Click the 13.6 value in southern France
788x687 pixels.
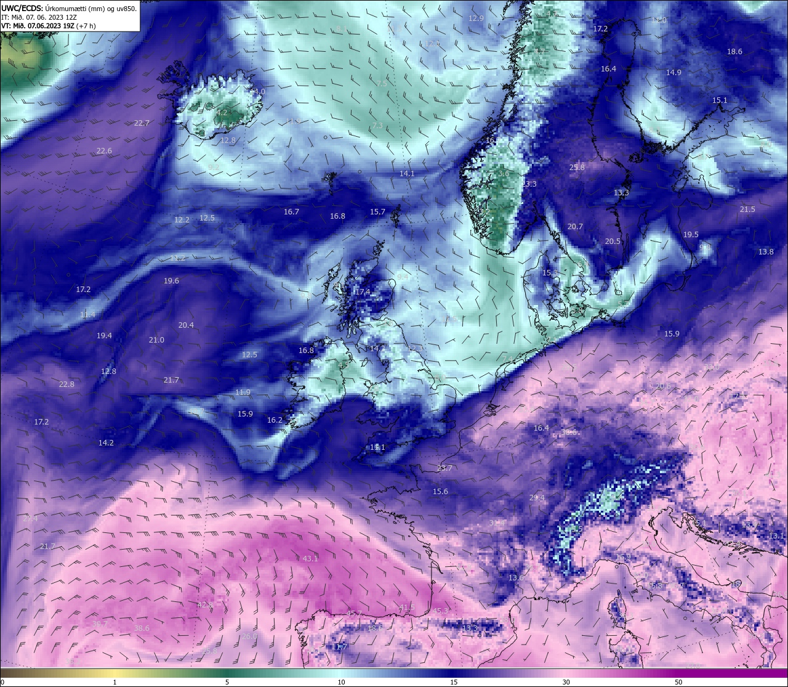click(516, 578)
